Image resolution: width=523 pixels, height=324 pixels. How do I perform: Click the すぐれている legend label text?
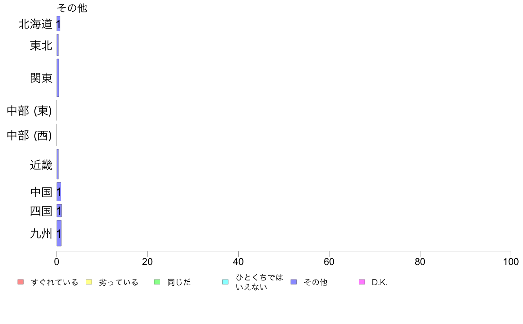(54, 282)
